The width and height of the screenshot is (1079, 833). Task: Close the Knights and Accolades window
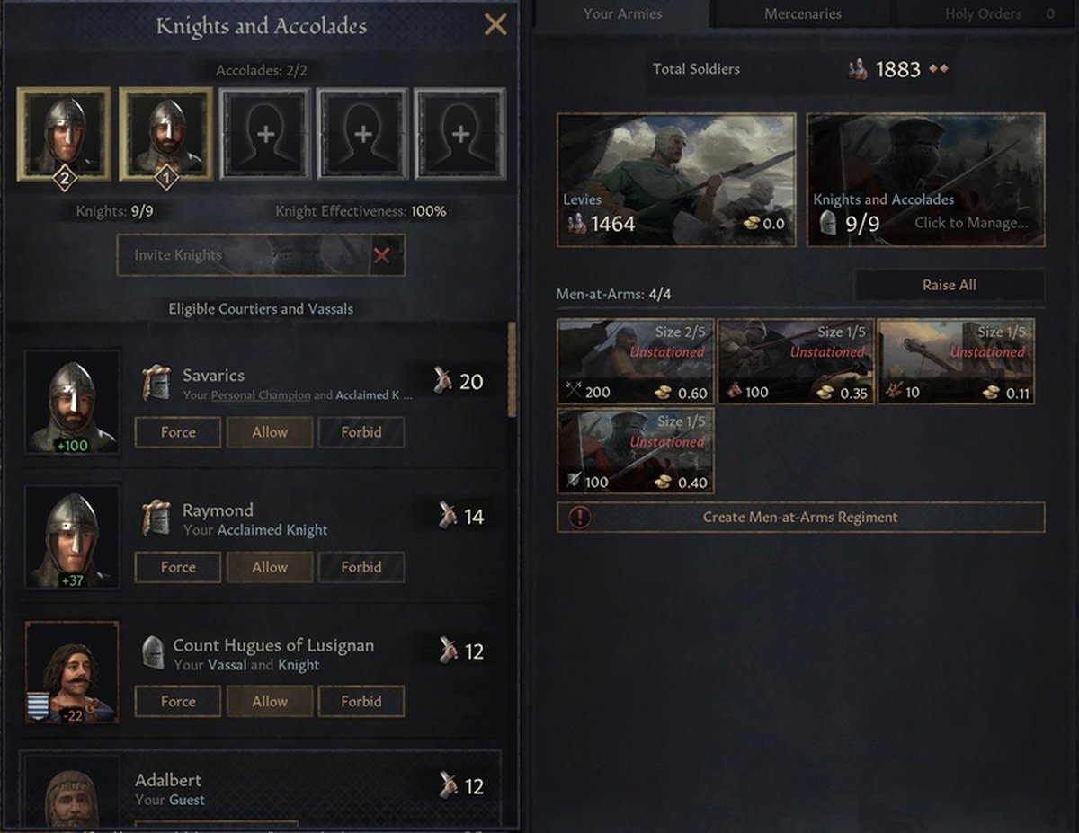[x=495, y=25]
